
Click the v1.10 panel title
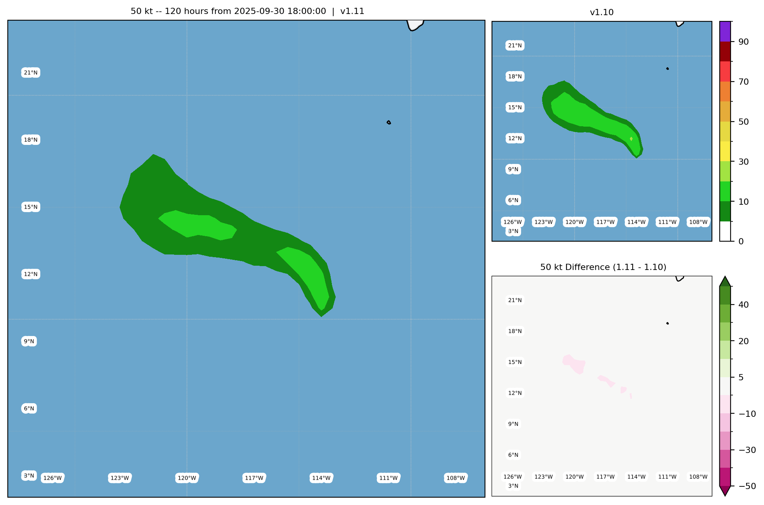pyautogui.click(x=602, y=12)
